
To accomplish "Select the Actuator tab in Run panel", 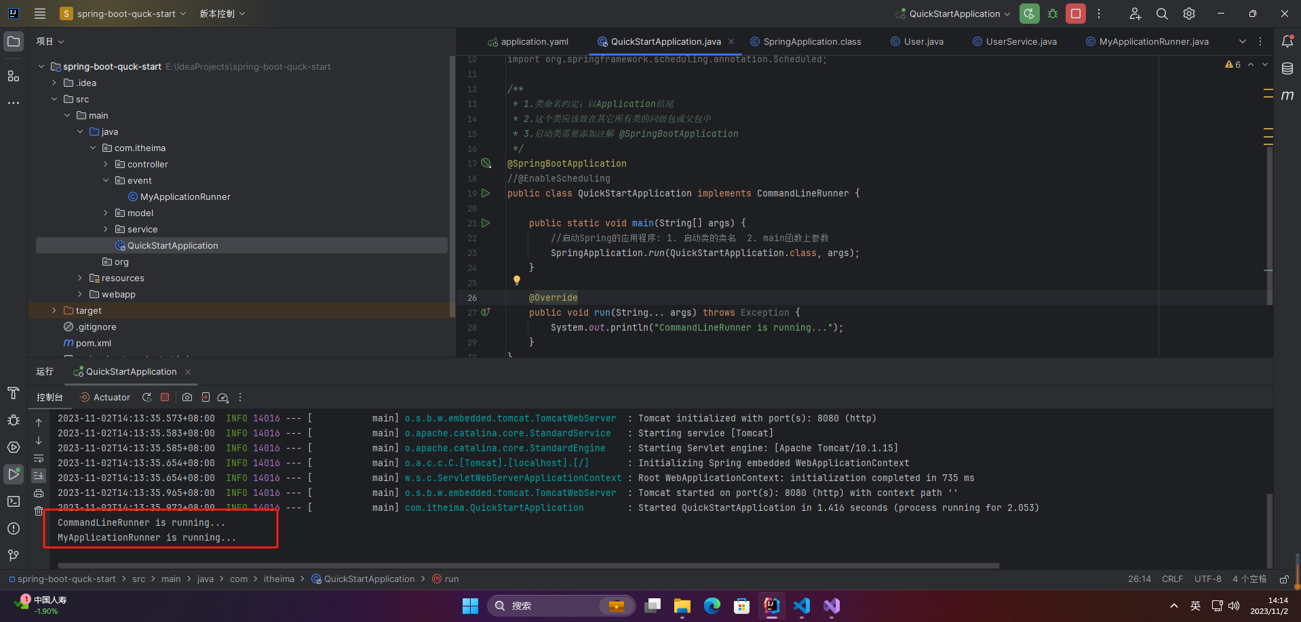I will coord(104,397).
